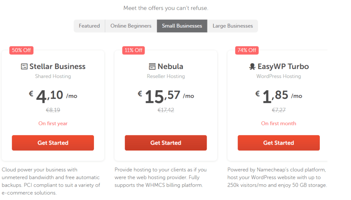Switch to Online Beginners tab
This screenshot has width=351, height=200.
pyautogui.click(x=131, y=26)
